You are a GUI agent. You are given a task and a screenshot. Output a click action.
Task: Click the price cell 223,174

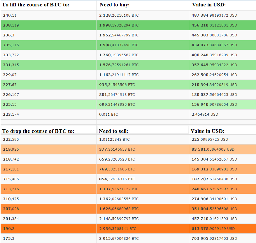(11, 115)
